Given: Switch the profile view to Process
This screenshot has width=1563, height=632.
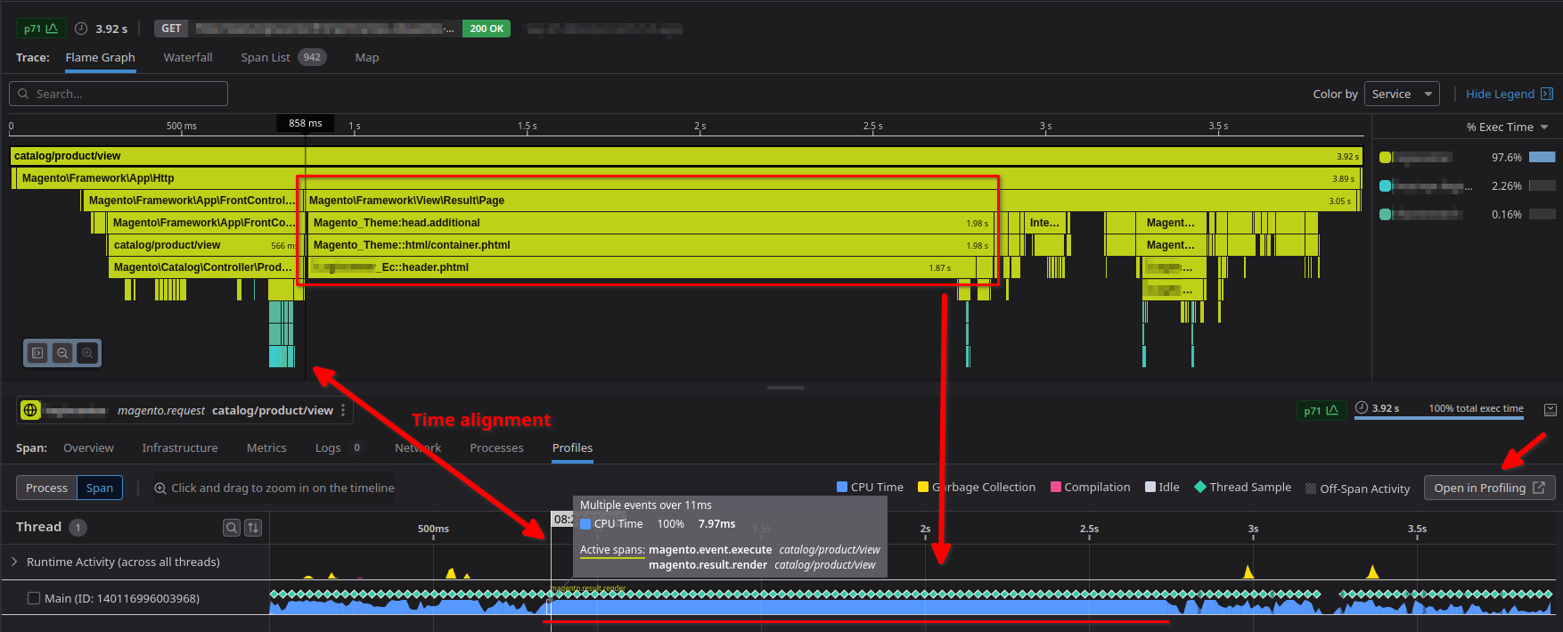Looking at the screenshot, I should pyautogui.click(x=46, y=488).
